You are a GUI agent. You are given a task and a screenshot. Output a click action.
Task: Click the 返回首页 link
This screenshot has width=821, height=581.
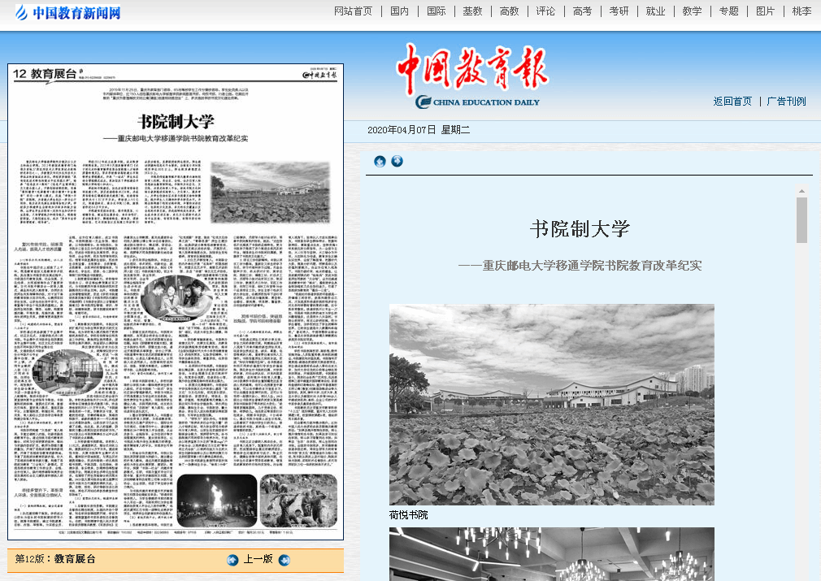[x=732, y=102]
